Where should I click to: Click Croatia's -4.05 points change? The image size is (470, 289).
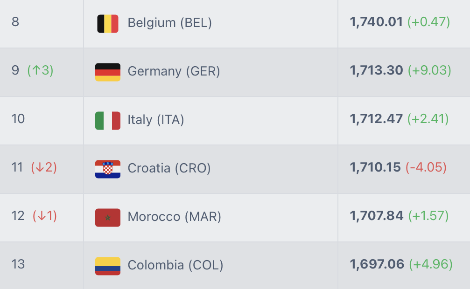pos(426,167)
